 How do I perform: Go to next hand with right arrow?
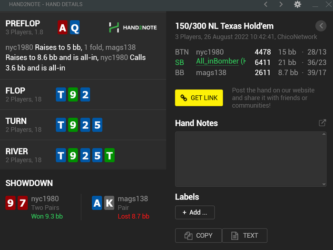(x=281, y=4)
